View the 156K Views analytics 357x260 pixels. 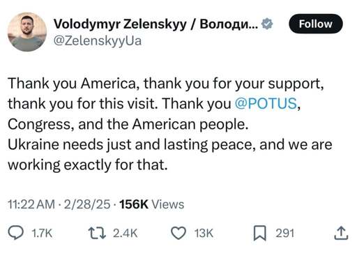[151, 204]
